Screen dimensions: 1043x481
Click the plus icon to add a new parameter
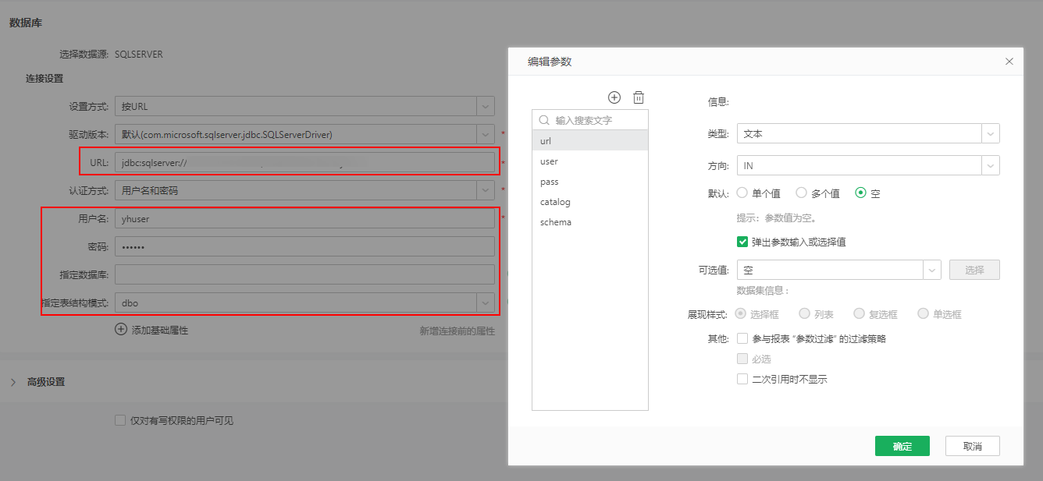pos(614,97)
